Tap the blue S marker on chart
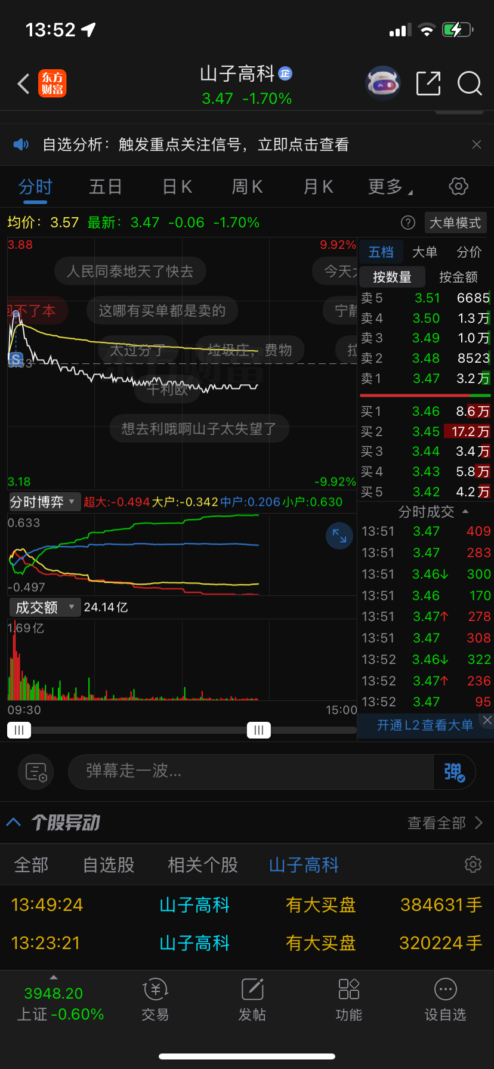 (16, 360)
